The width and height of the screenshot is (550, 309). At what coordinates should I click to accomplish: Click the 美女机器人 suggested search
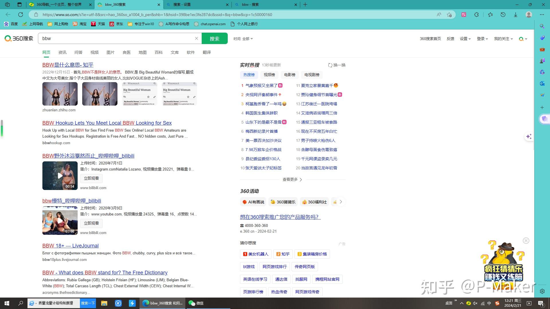point(256,254)
